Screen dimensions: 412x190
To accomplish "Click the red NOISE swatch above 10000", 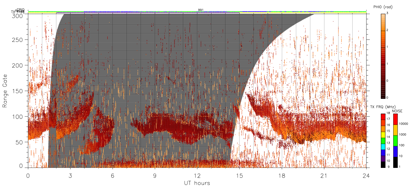I will [396, 119].
